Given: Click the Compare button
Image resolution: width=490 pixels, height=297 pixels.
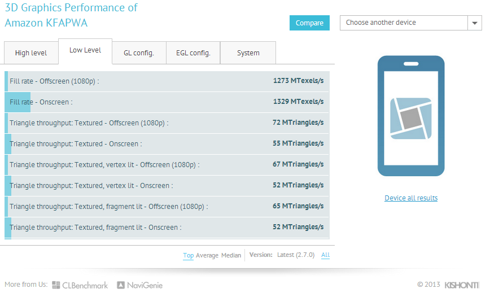Looking at the screenshot, I should [x=309, y=23].
